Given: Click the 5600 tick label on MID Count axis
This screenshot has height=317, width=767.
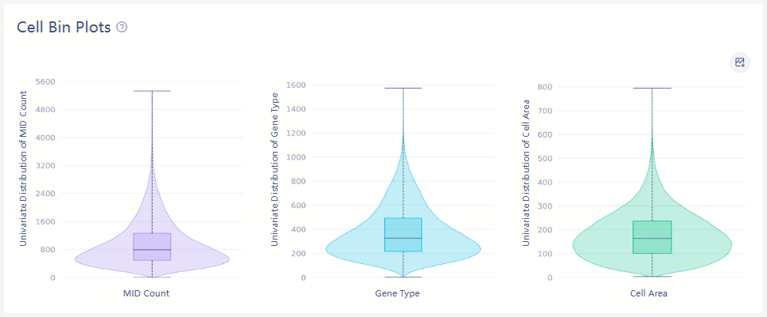Looking at the screenshot, I should pyautogui.click(x=45, y=81).
